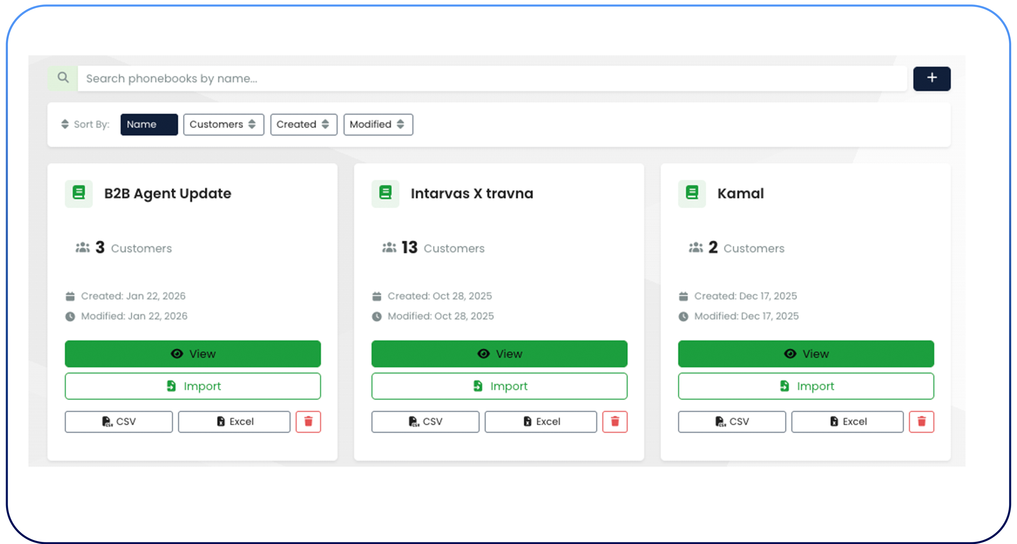
Task: Click the Intarvas X travna book icon
Action: [385, 193]
